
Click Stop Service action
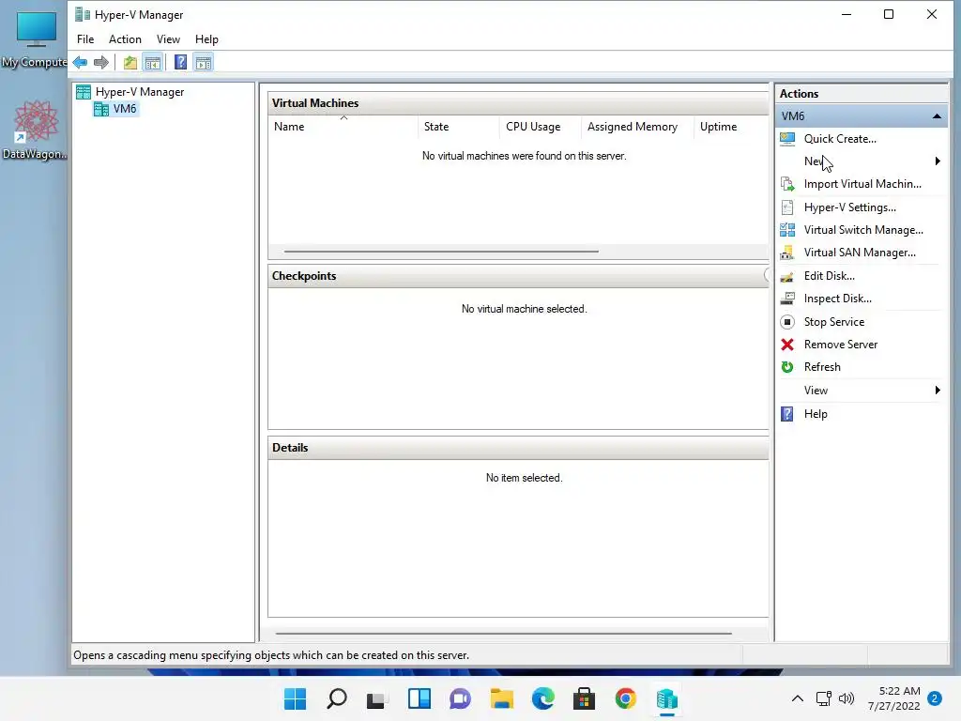tap(834, 322)
